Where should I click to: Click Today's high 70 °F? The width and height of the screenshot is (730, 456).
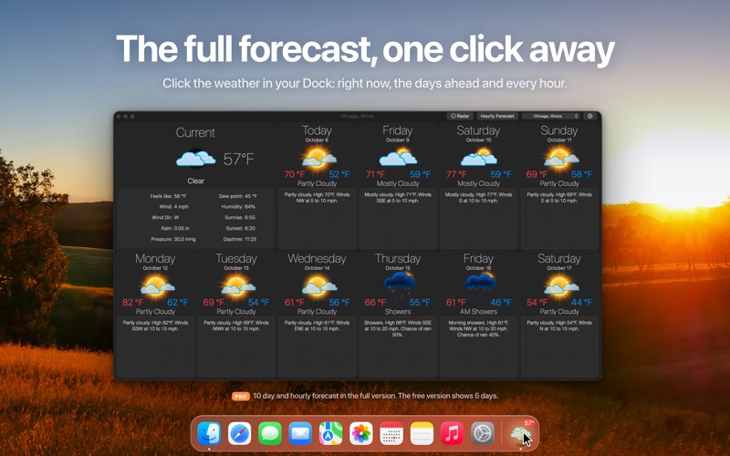pyautogui.click(x=295, y=174)
